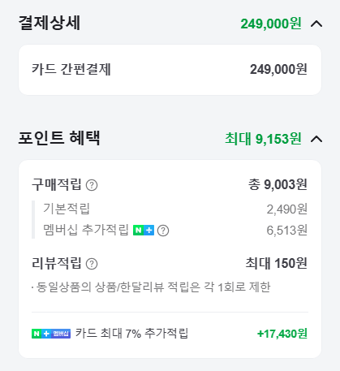Open 카드 최대 7% 추가적립 link
This screenshot has height=371, width=340.
131,334
